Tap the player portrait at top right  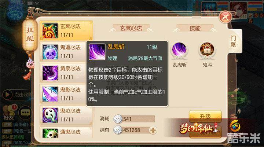[x=238, y=9]
